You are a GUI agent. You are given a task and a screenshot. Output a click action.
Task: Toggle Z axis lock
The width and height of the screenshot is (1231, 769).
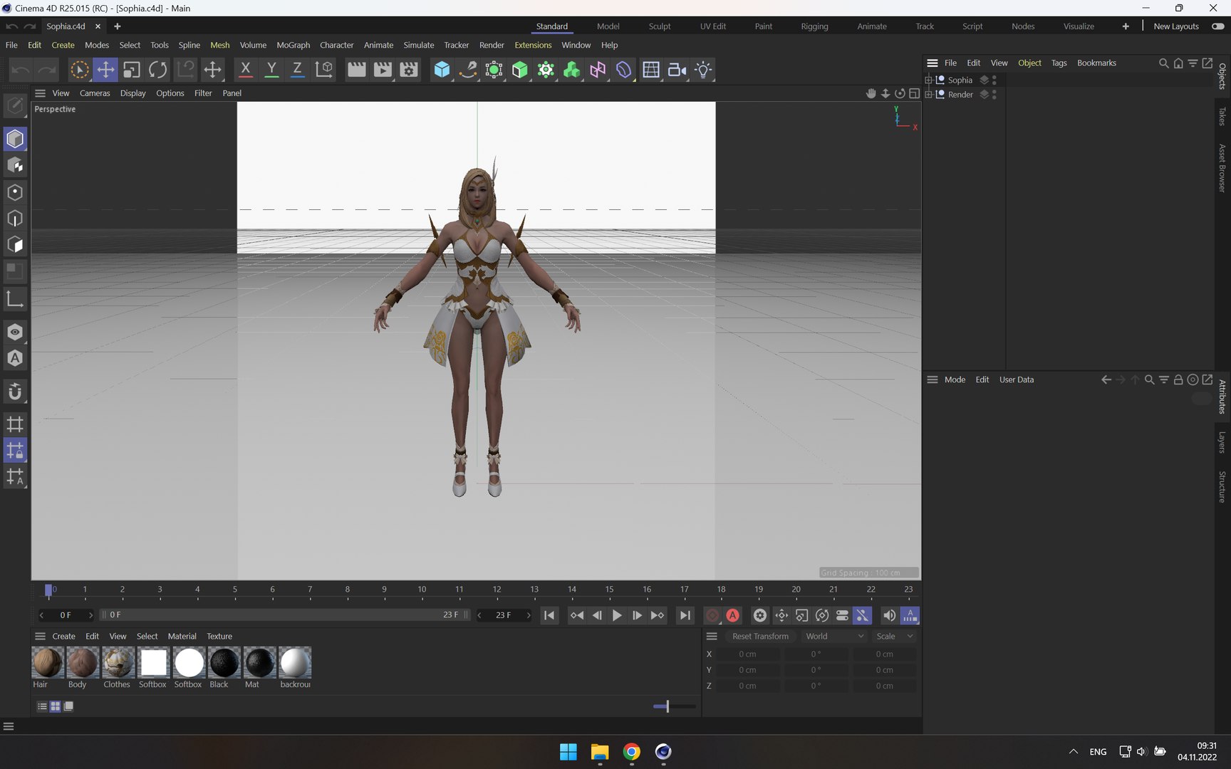point(297,70)
